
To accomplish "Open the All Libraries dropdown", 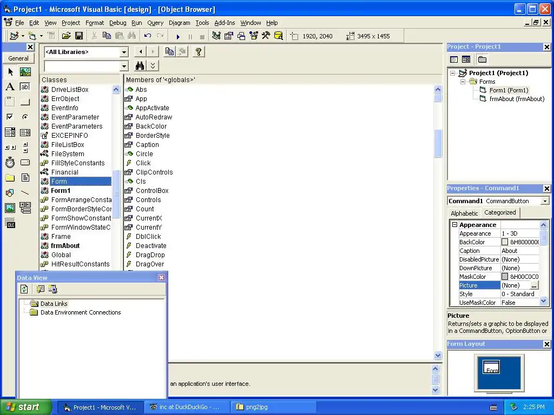I will (x=124, y=52).
